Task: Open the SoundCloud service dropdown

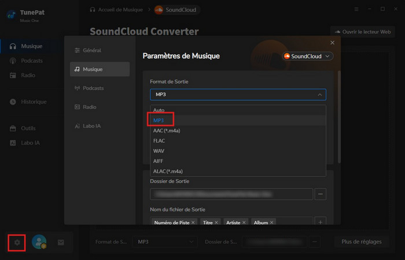Action: point(308,56)
